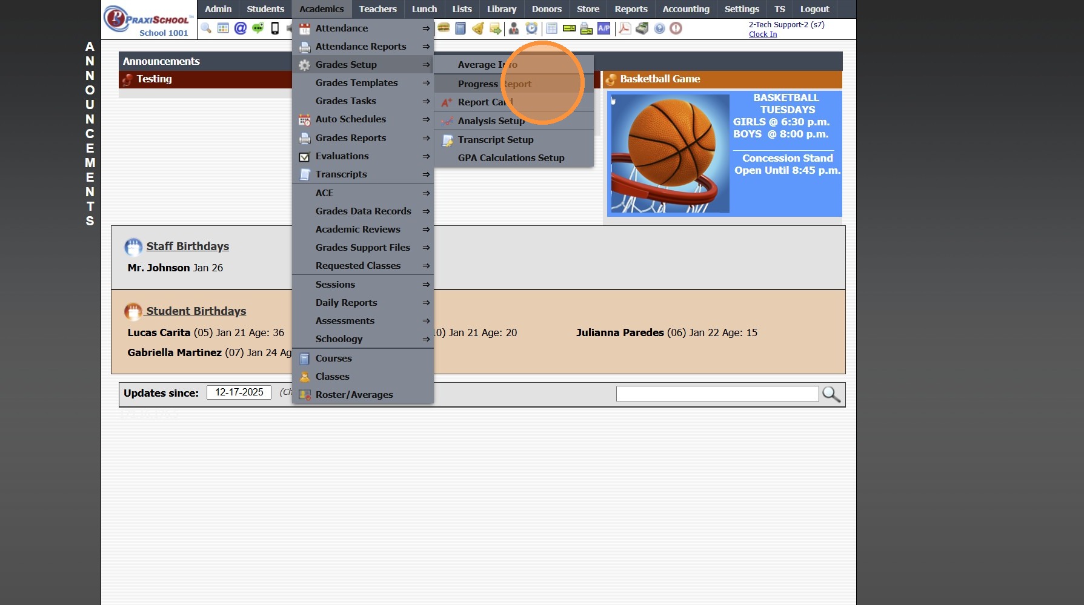Image resolution: width=1084 pixels, height=605 pixels.
Task: Click the Attendance calendar icon in menu
Action: 305,28
